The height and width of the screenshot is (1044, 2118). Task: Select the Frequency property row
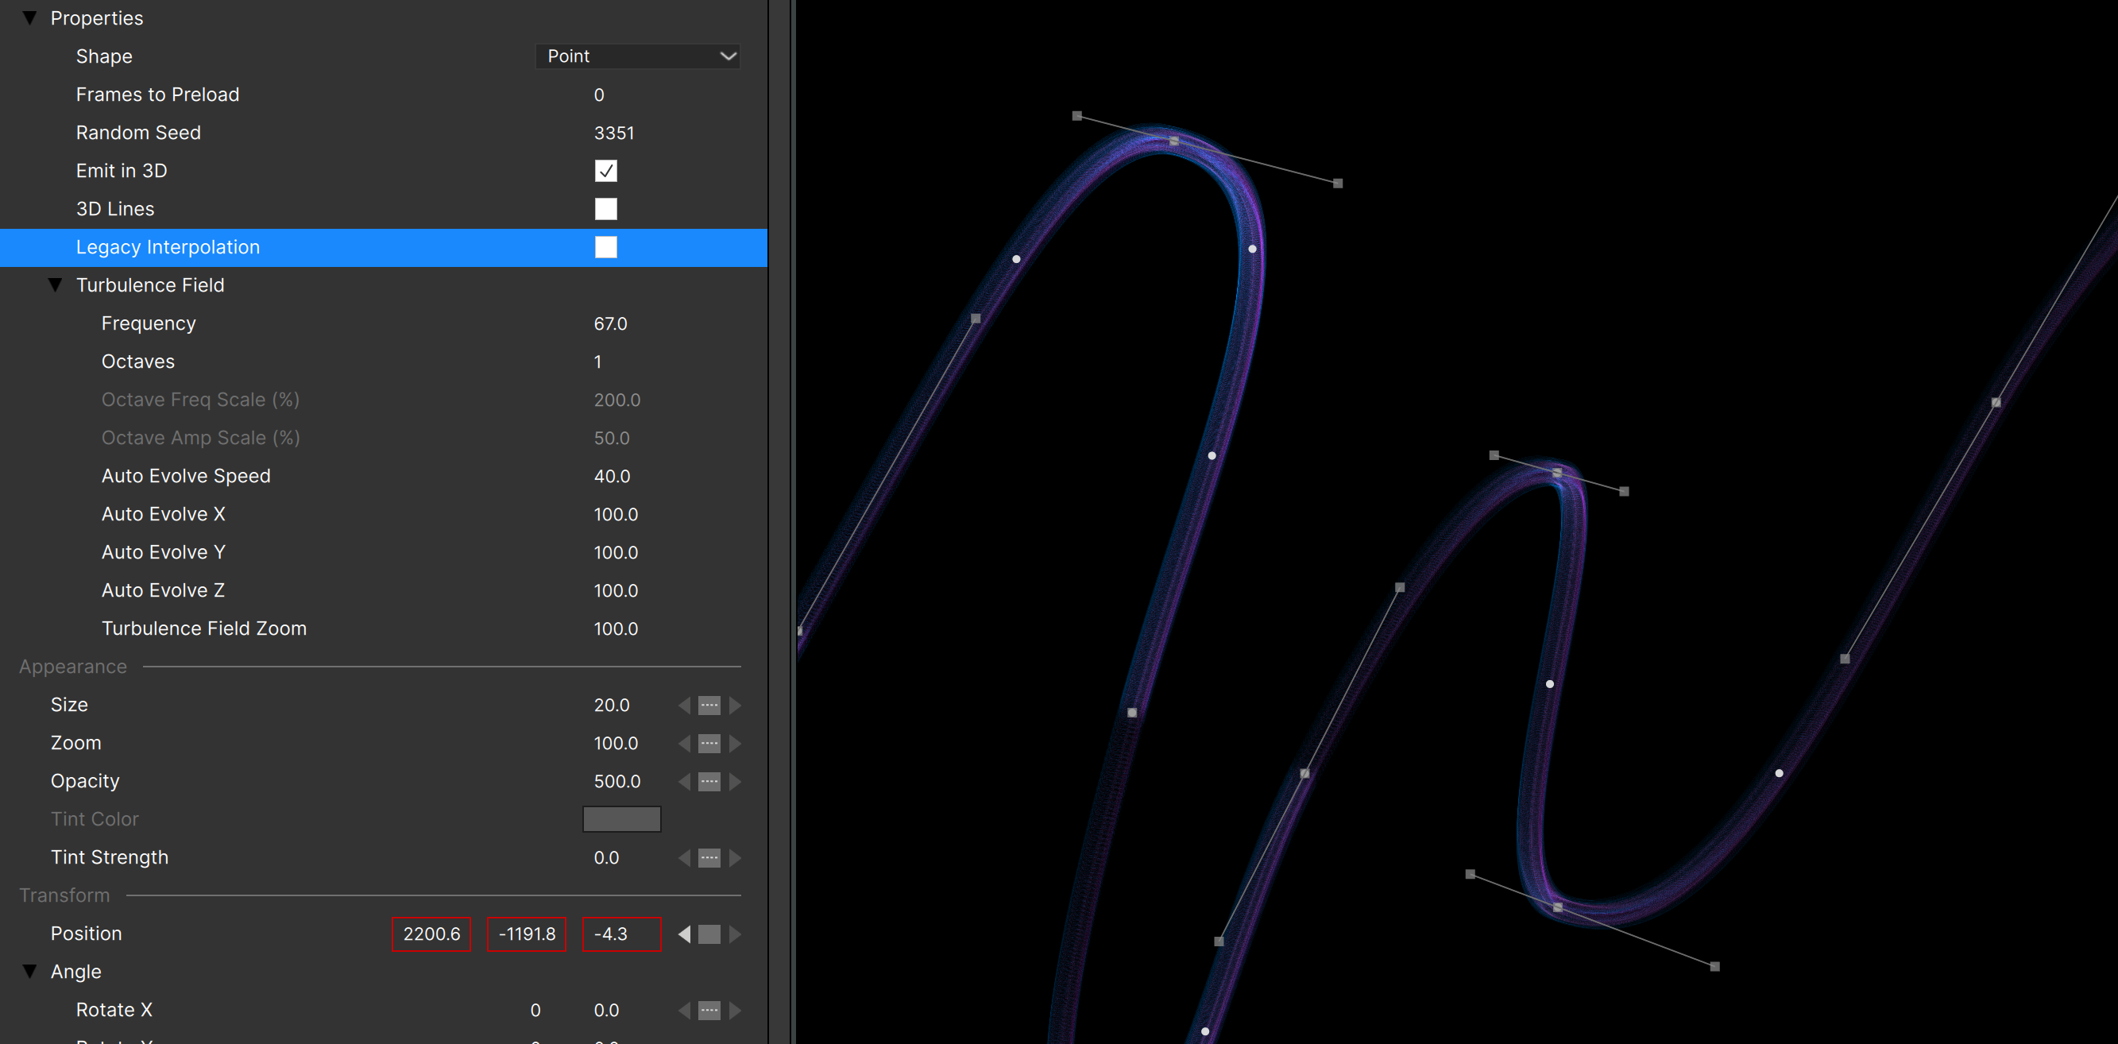(x=149, y=323)
